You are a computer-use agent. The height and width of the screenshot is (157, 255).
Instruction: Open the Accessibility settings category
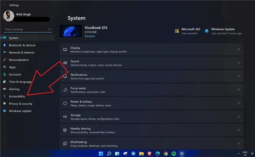click(17, 96)
